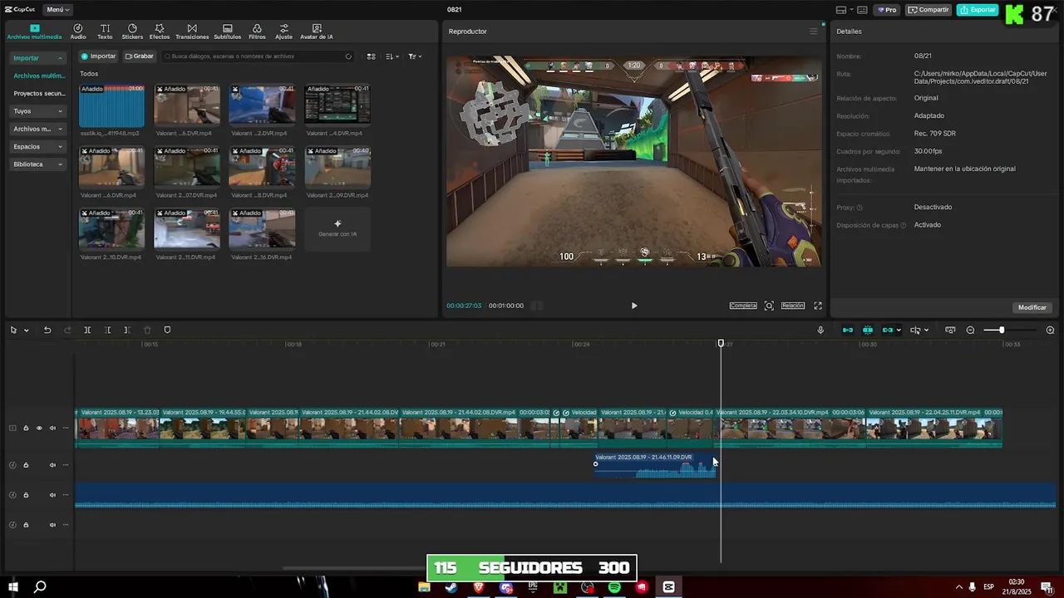Switch to the Stickers tab
The height and width of the screenshot is (598, 1064).
(132, 32)
